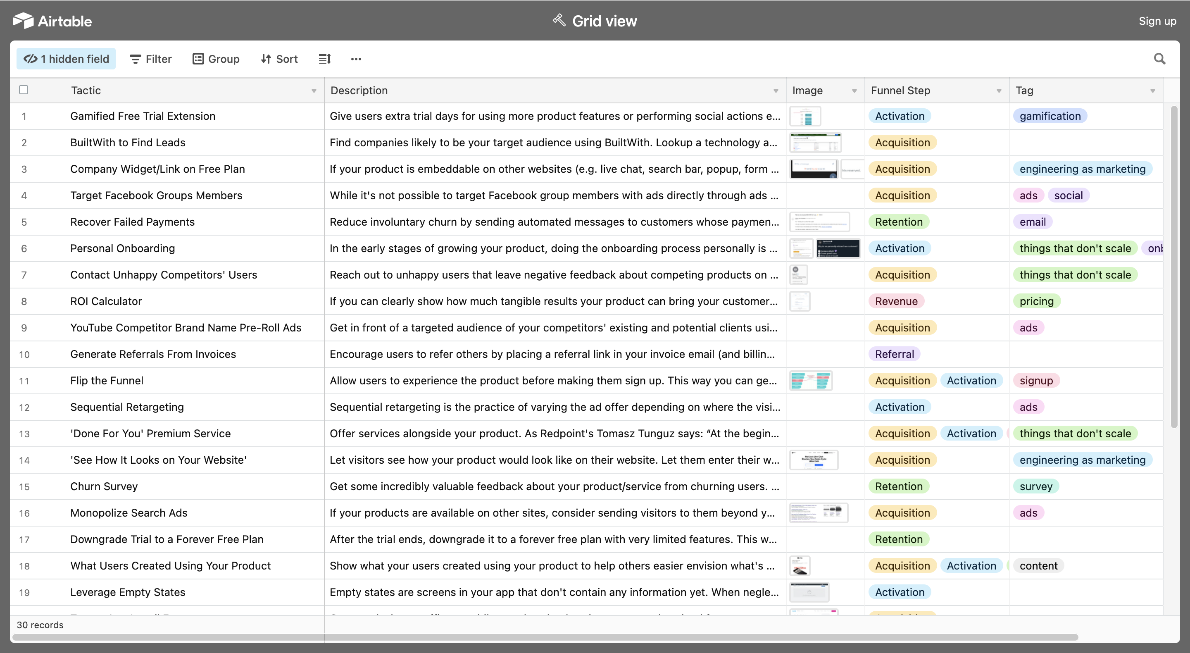Image resolution: width=1190 pixels, height=653 pixels.
Task: Click the more options ellipsis icon
Action: [356, 59]
